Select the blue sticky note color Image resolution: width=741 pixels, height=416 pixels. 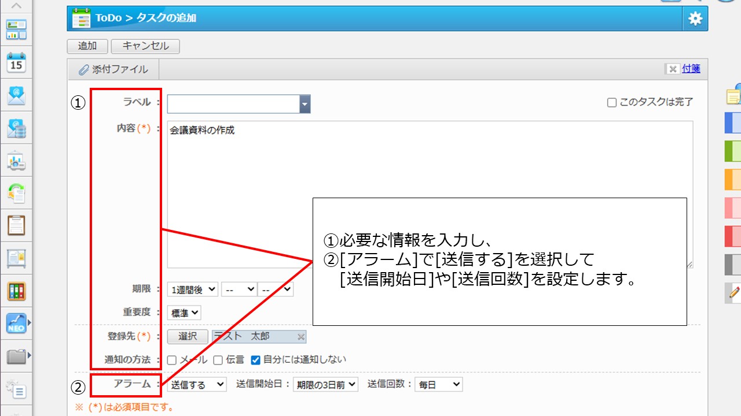733,122
